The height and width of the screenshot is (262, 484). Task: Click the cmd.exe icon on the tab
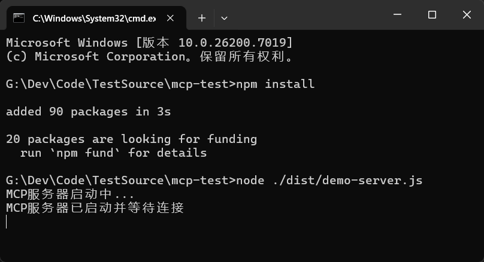[x=19, y=18]
